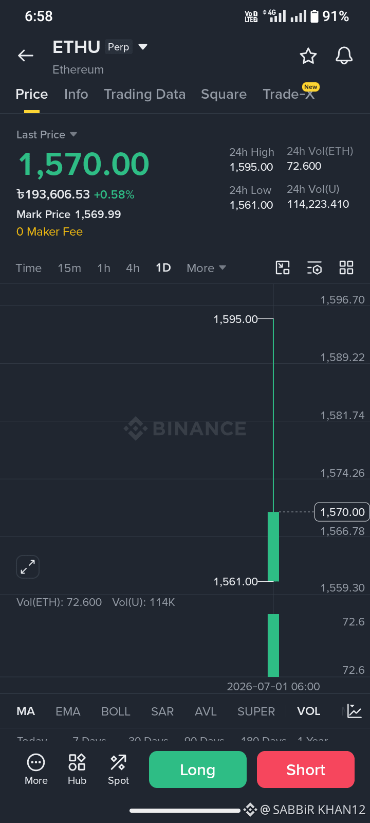Tap the 2026-07-01 06:00 date label
Image resolution: width=370 pixels, height=823 pixels.
273,686
